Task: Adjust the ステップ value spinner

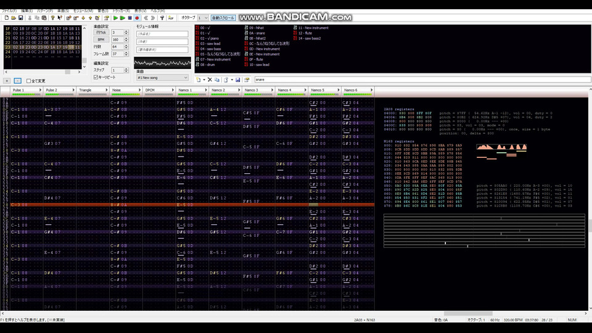Action: pyautogui.click(x=126, y=70)
